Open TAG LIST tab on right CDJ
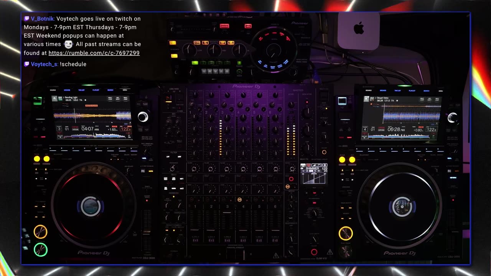This screenshot has width=491, height=276. click(398, 90)
